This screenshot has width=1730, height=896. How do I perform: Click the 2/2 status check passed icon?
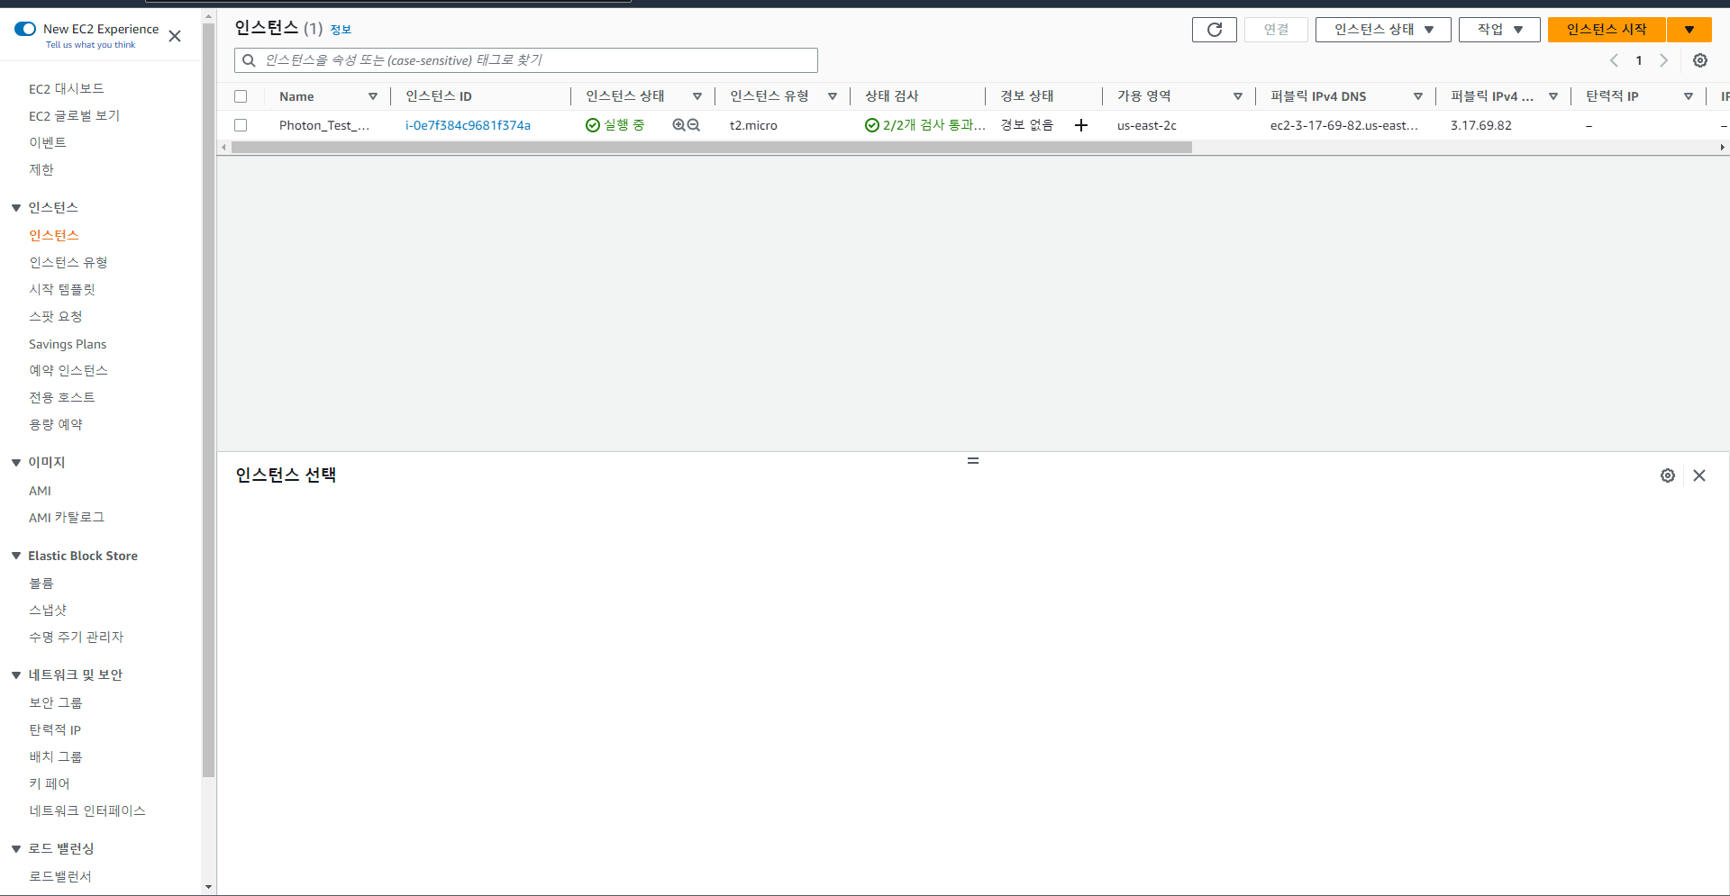pyautogui.click(x=871, y=125)
